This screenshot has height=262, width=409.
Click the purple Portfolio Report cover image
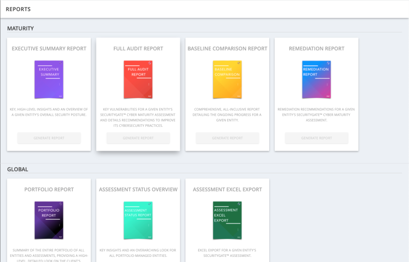point(49,220)
